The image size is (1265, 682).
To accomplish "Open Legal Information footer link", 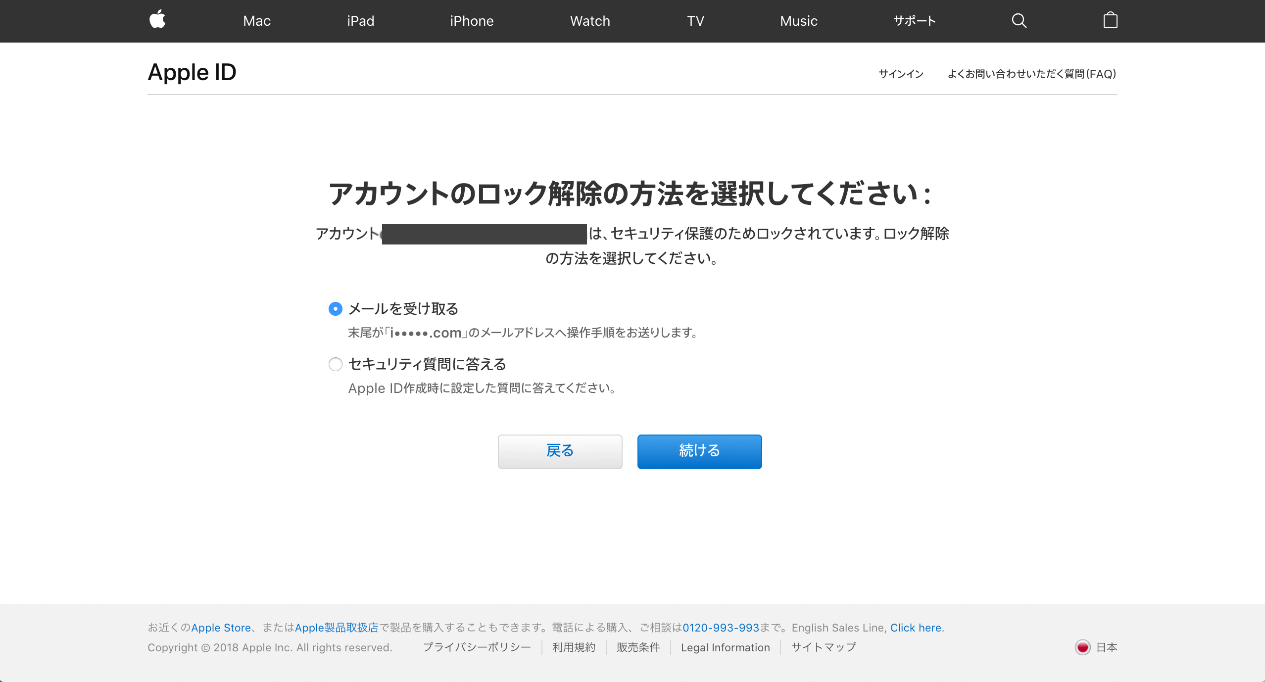I will (725, 647).
